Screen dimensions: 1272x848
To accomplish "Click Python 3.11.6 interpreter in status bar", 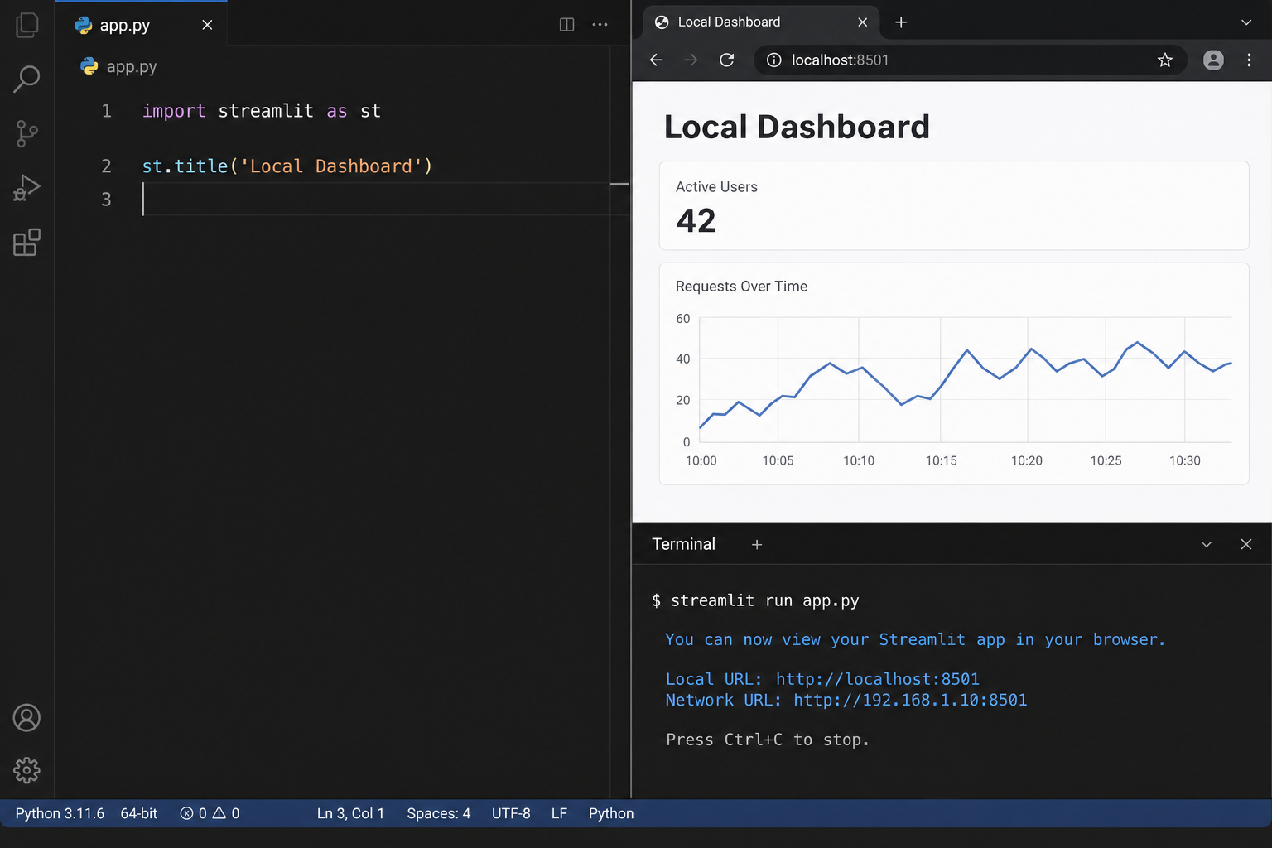I will point(60,813).
